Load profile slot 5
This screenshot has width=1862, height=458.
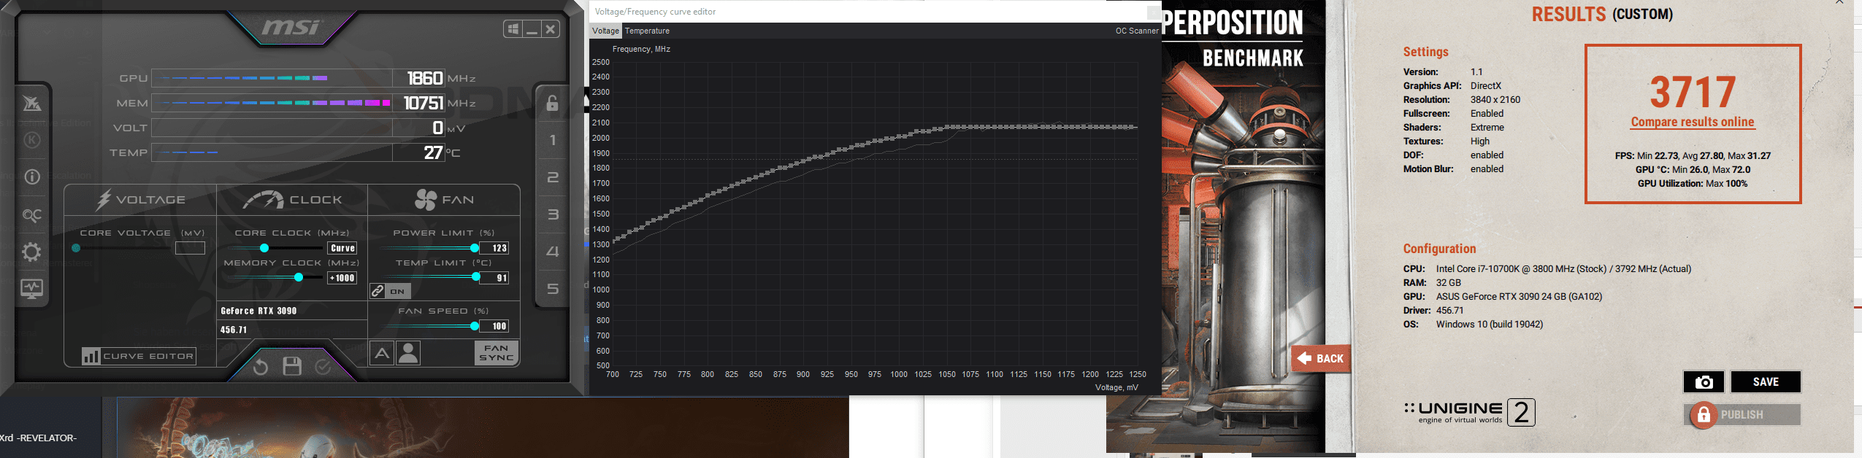553,289
